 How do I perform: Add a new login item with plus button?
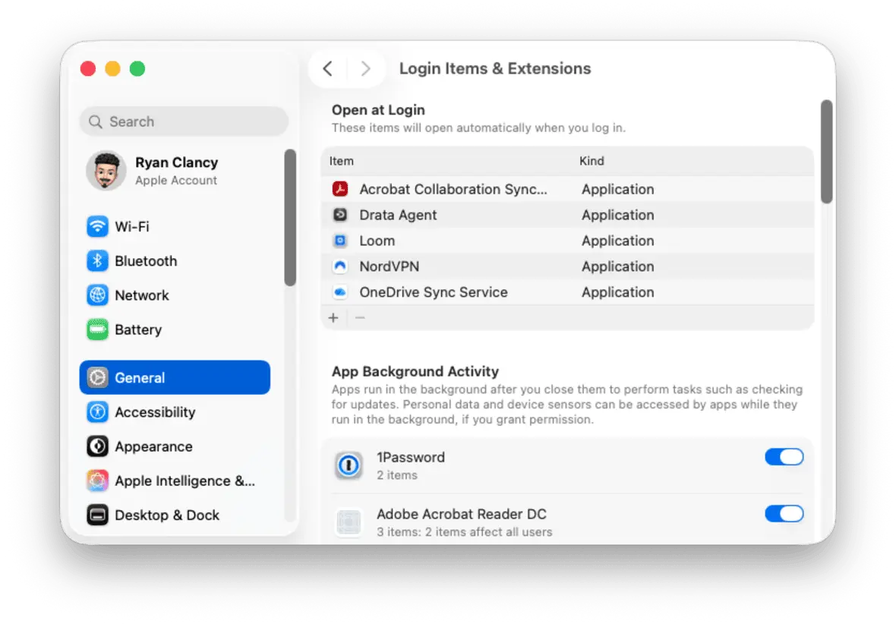point(333,317)
